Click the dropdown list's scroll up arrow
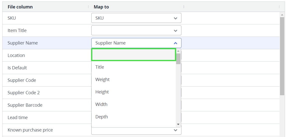 pyautogui.click(x=178, y=51)
